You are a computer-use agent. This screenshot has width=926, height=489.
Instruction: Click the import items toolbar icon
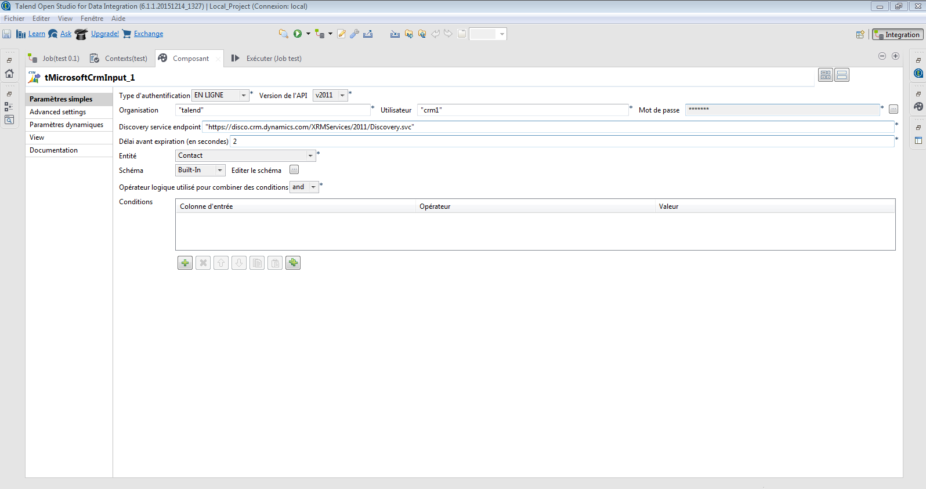pos(395,34)
